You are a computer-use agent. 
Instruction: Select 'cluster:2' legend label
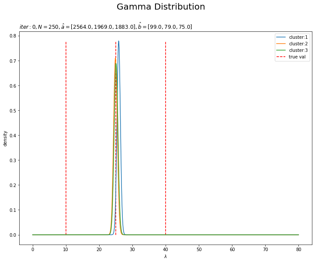click(298, 44)
